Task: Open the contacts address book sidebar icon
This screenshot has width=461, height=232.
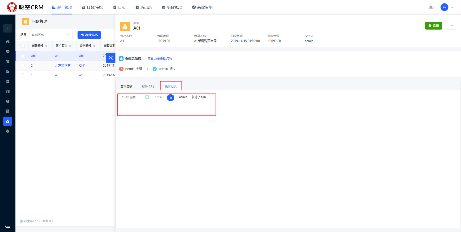Action: pos(8,81)
